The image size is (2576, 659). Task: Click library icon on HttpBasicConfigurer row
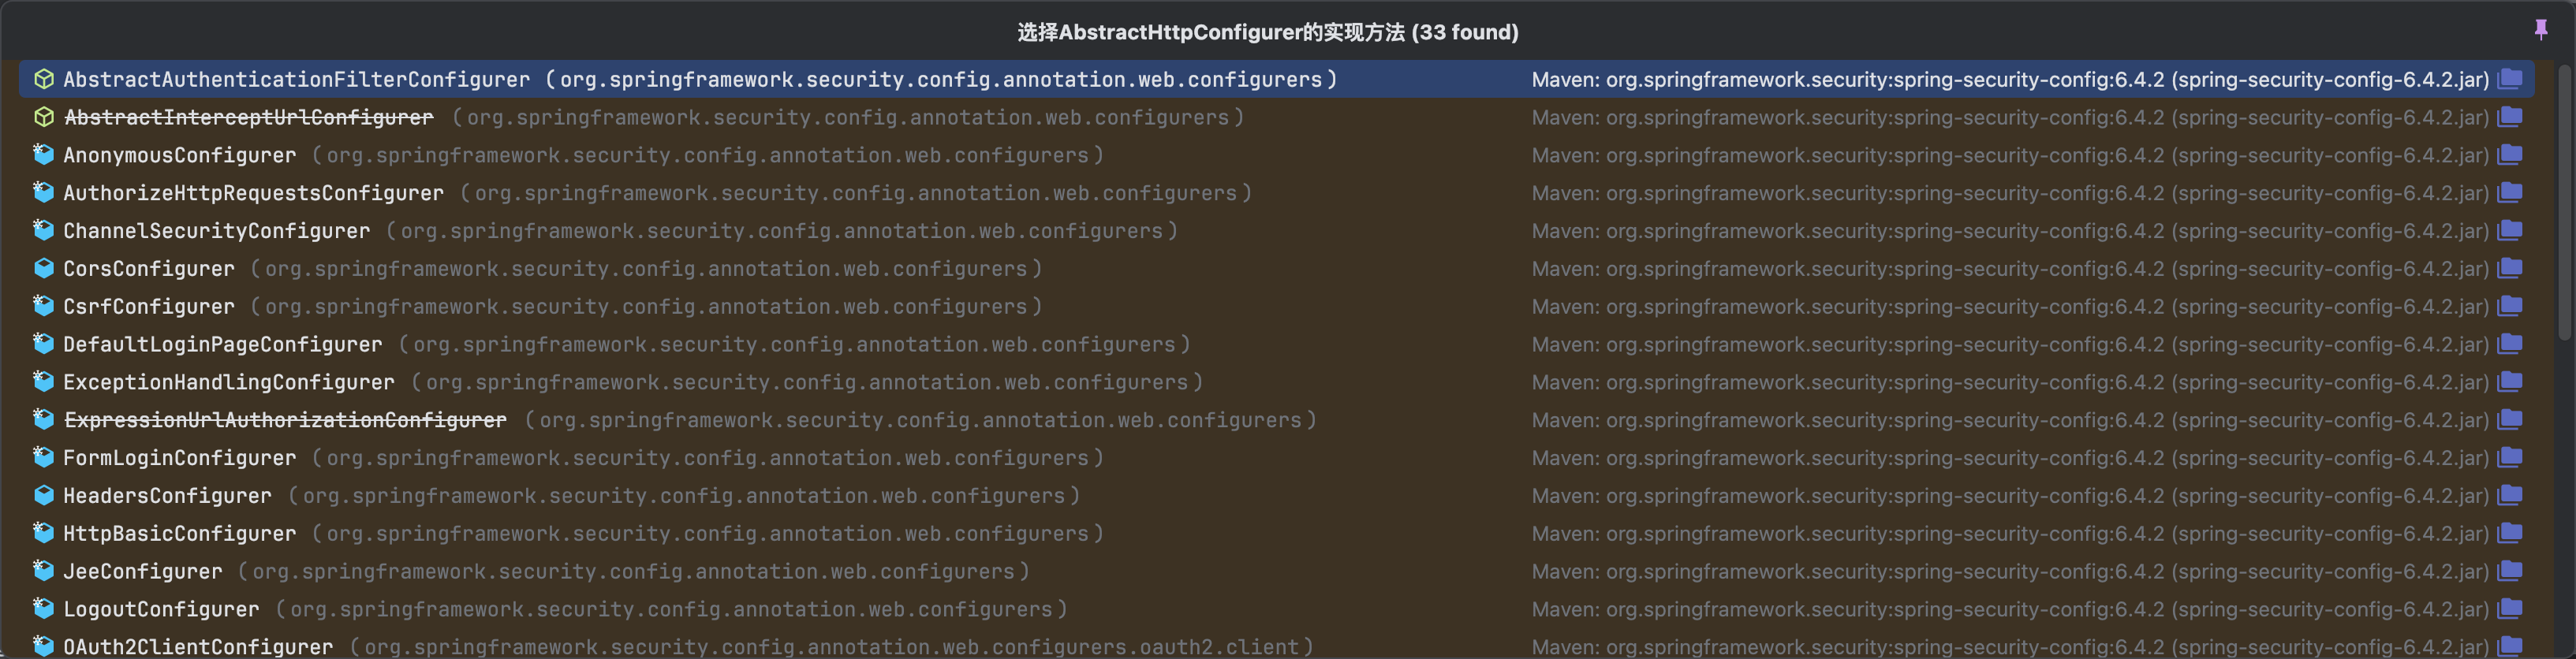pyautogui.click(x=2510, y=533)
